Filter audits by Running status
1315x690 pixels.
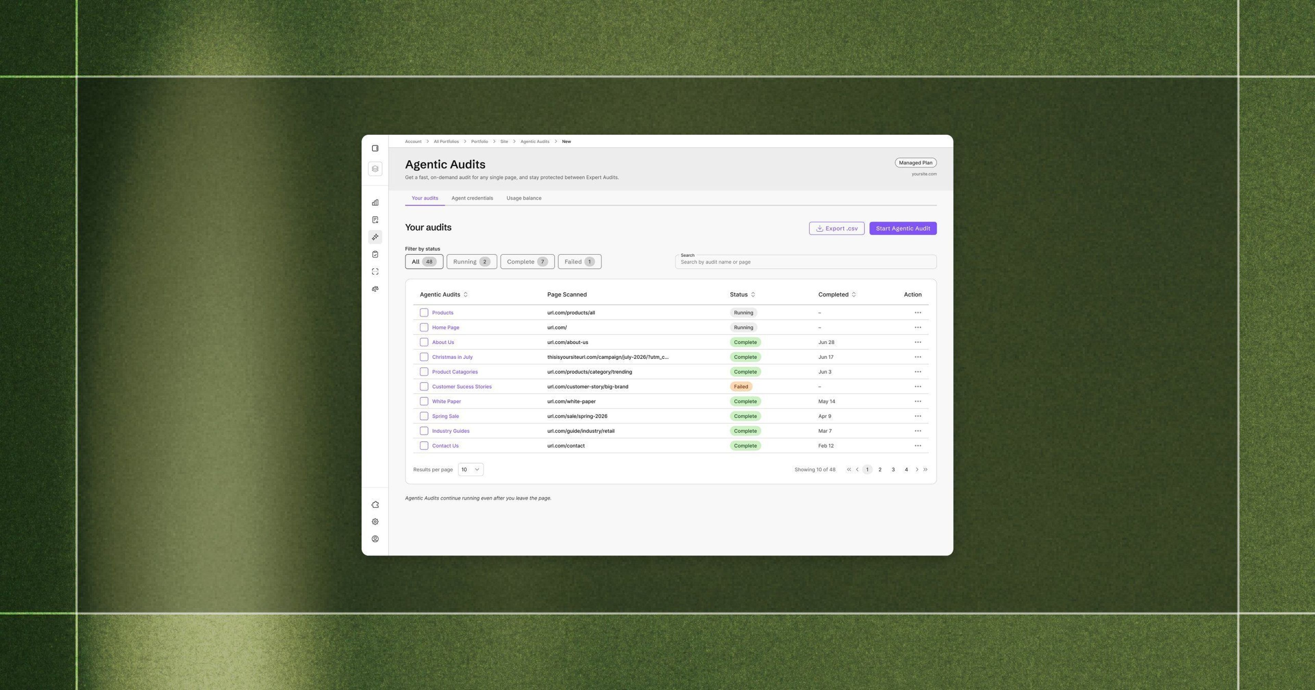point(472,262)
